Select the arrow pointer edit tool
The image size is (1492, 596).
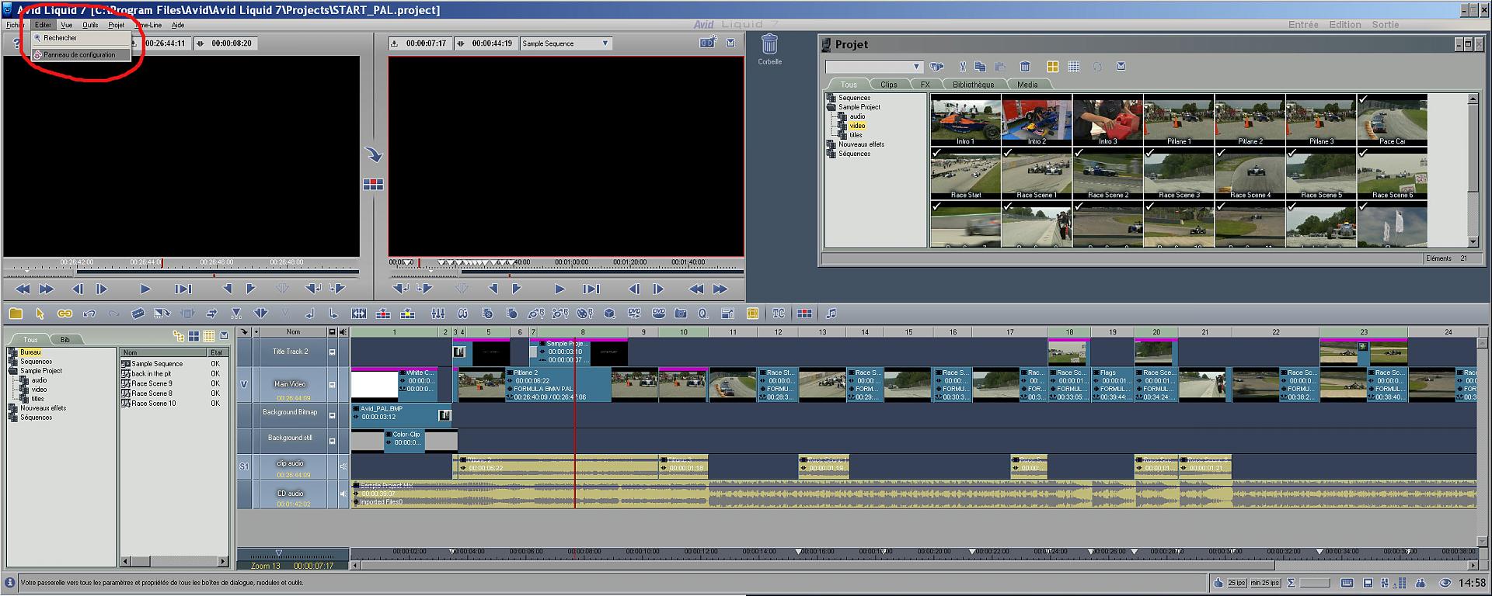pyautogui.click(x=40, y=314)
